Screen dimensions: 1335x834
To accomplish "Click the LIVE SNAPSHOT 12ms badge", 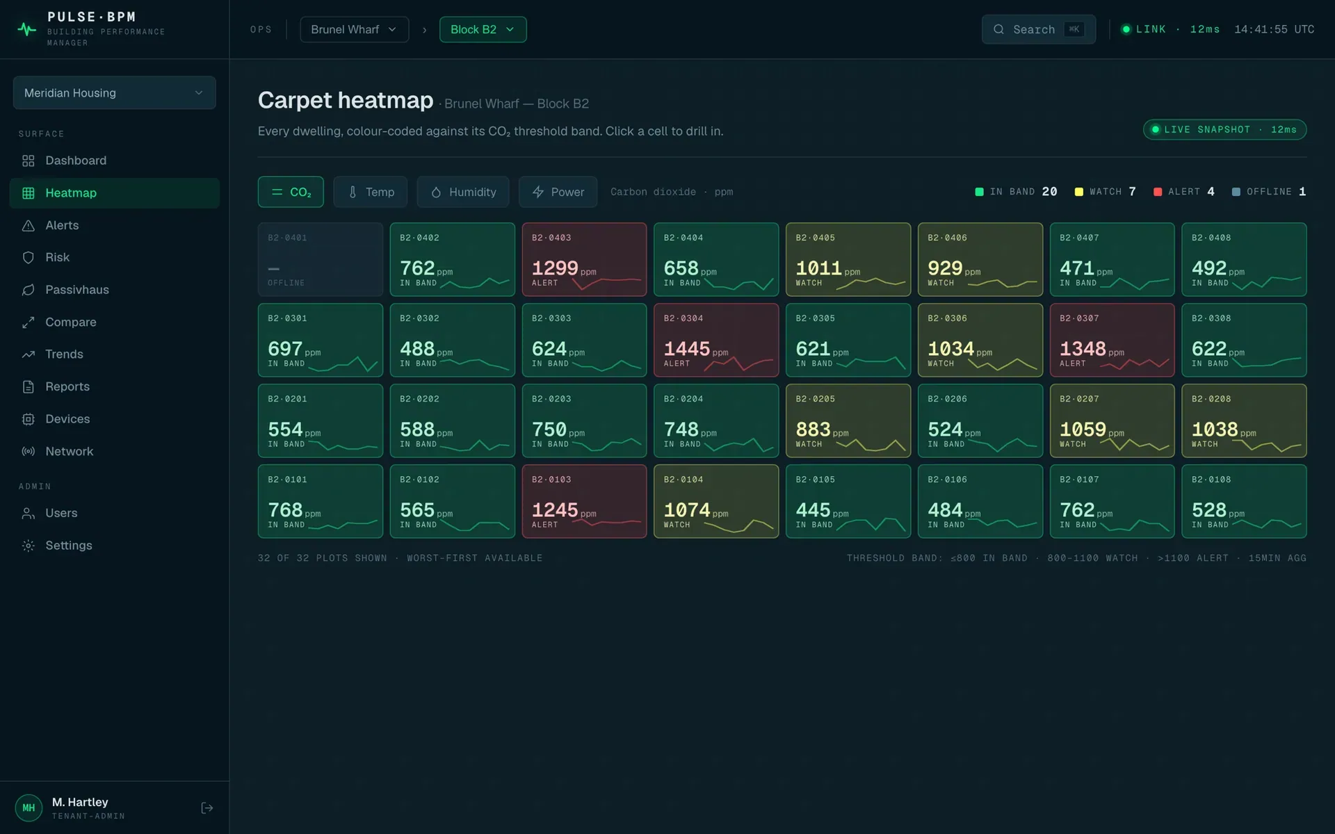I will tap(1224, 130).
